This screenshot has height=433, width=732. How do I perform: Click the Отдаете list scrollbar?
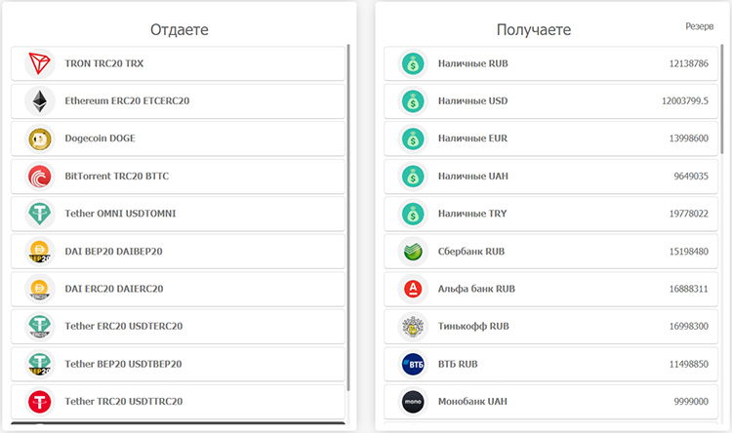(348, 215)
